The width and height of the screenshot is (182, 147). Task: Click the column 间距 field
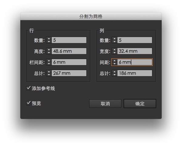point(135,62)
